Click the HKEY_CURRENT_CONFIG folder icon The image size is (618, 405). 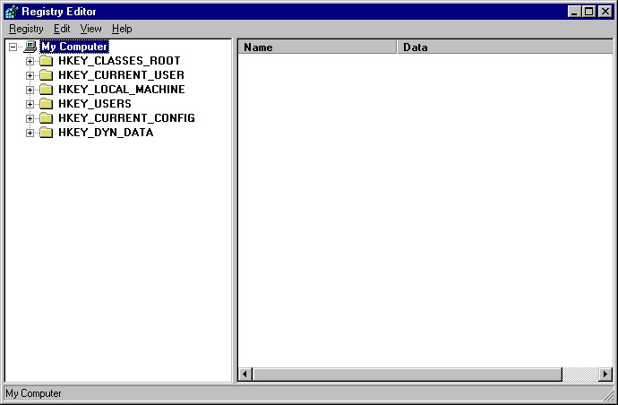(x=47, y=118)
